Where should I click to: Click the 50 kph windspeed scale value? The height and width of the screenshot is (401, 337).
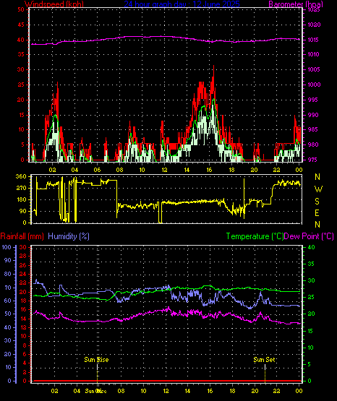[x=21, y=9]
